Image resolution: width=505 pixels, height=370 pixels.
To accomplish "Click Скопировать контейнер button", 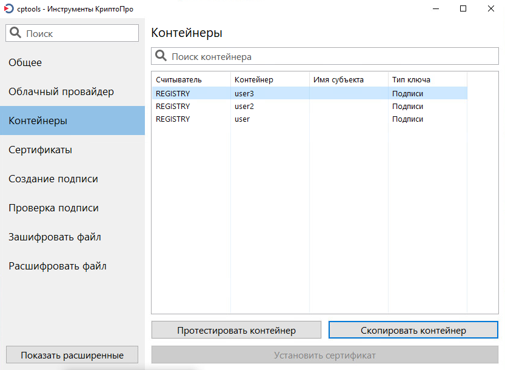I will pyautogui.click(x=413, y=330).
